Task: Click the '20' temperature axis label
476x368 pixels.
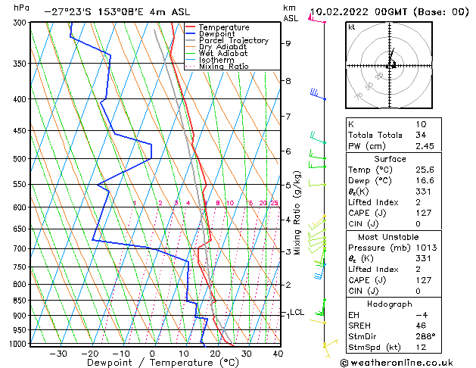Action: pyautogui.click(x=215, y=354)
